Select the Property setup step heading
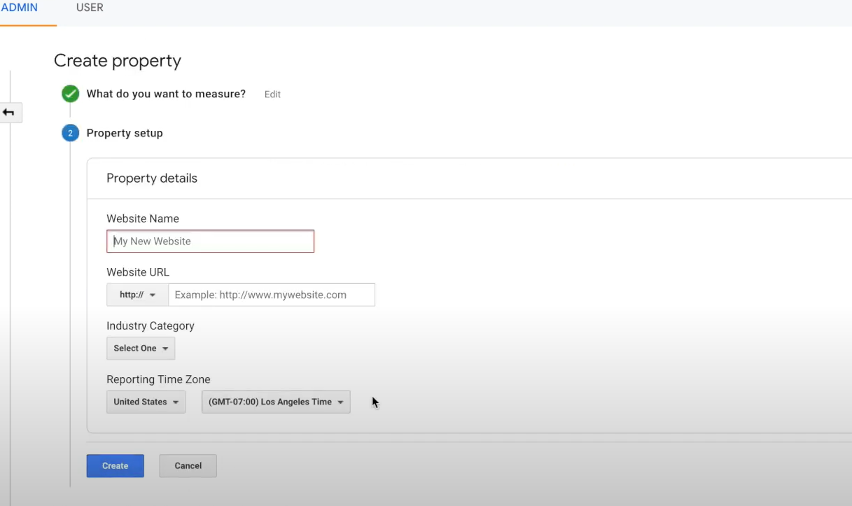The image size is (852, 506). [125, 133]
